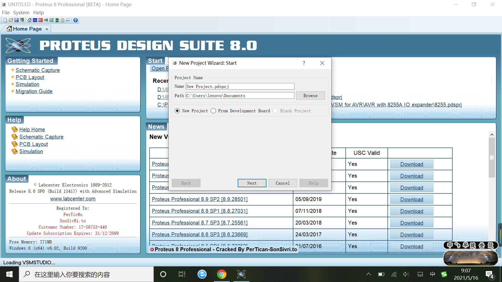The image size is (502, 282).
Task: Open the www.labcenter.com link
Action: [73, 199]
